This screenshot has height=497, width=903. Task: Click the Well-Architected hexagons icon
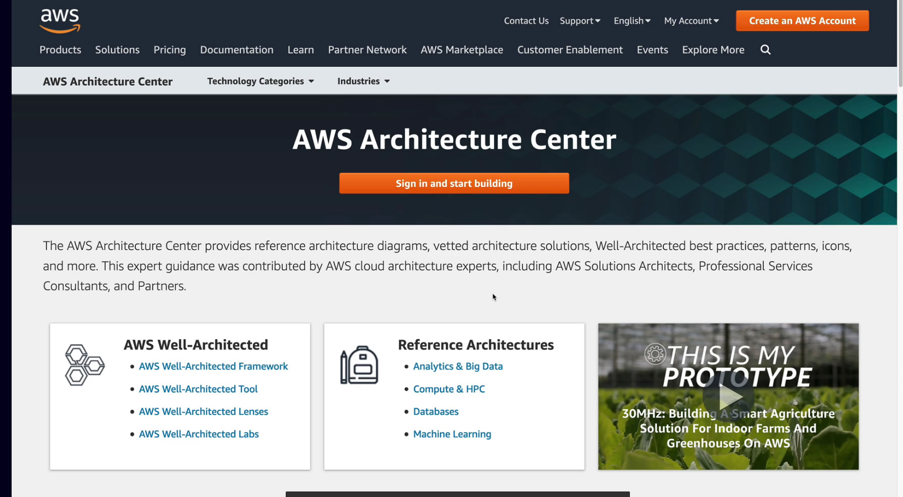84,365
